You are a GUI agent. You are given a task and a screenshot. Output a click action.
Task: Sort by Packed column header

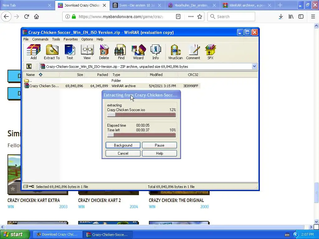point(97,75)
